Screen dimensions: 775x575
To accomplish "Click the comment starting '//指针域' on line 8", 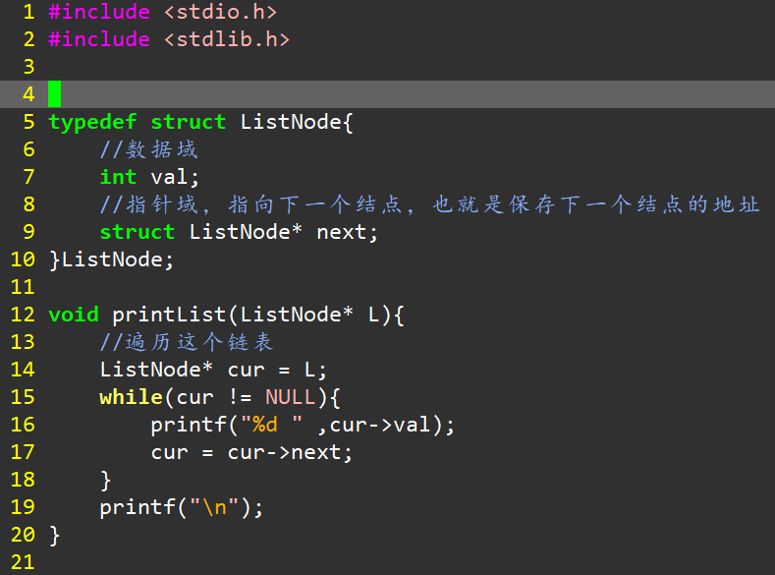I will coord(429,204).
